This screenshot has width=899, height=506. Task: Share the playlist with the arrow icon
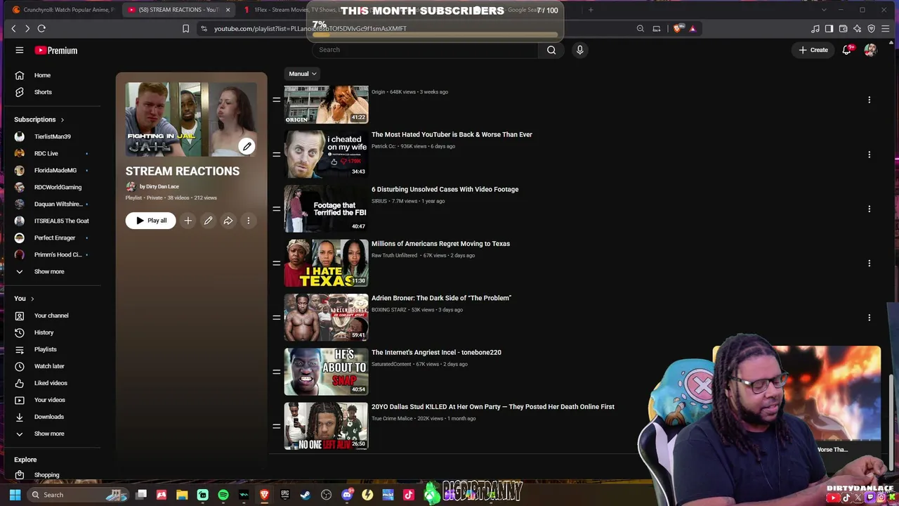click(x=228, y=221)
